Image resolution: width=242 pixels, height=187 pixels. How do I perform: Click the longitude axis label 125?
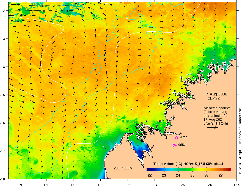click(x=182, y=185)
